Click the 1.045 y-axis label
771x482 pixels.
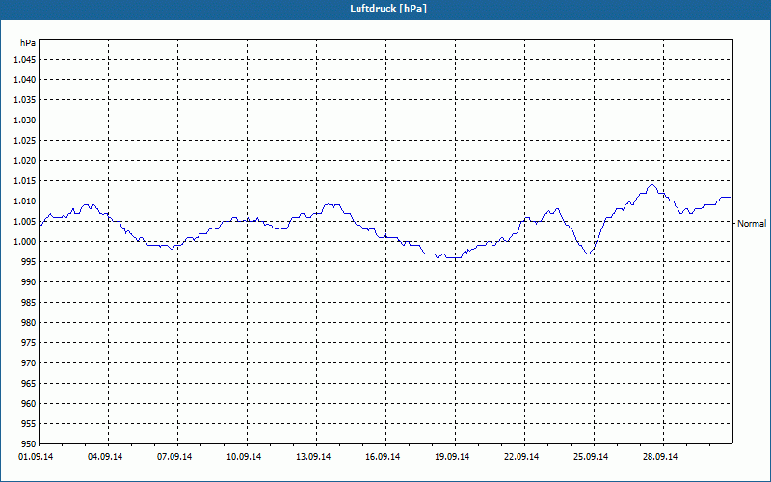coord(25,60)
